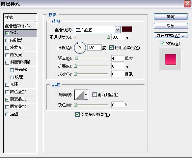The image size is (192, 158).
Task: Click the 大小 slider handle
Action: 76,74
